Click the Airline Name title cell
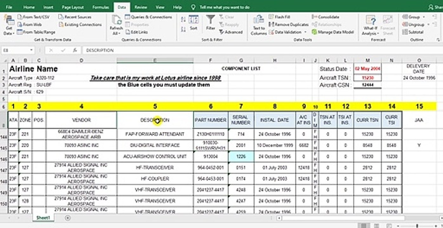This screenshot has width=443, height=228. click(33, 69)
